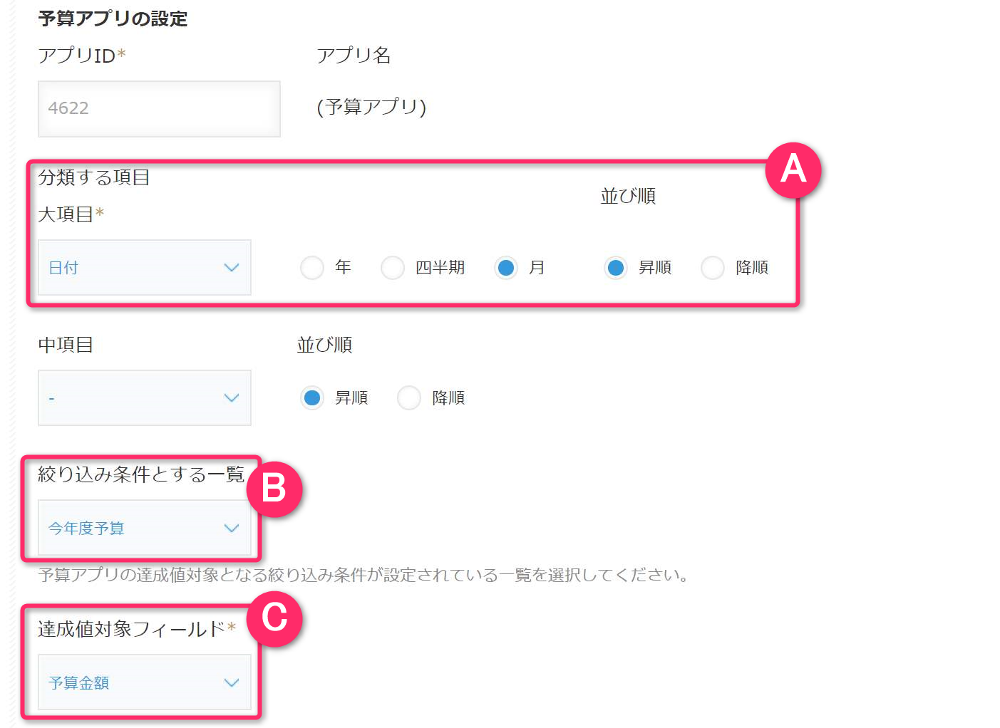Image resolution: width=1000 pixels, height=728 pixels.
Task: Open the 絞り込み条件とする一覧 dropdown showing 今年度予算
Action: click(145, 528)
